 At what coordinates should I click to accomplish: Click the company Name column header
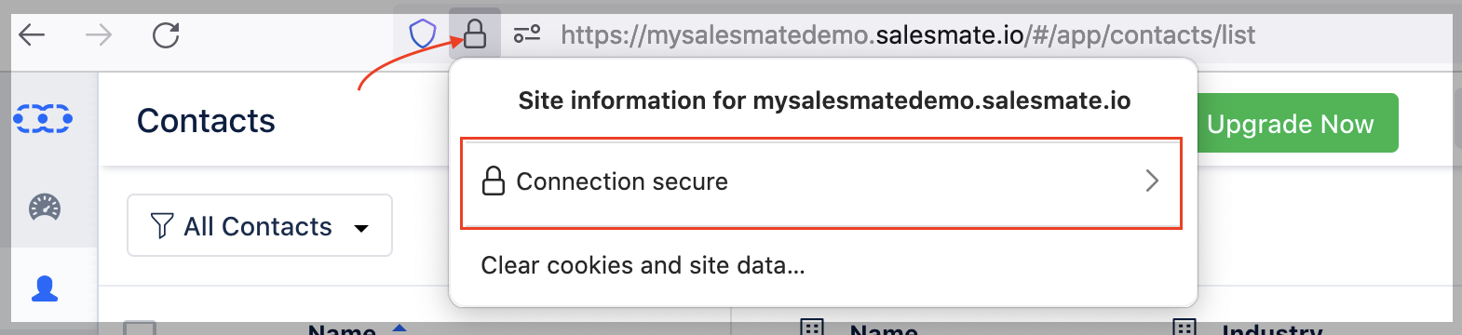(884, 328)
